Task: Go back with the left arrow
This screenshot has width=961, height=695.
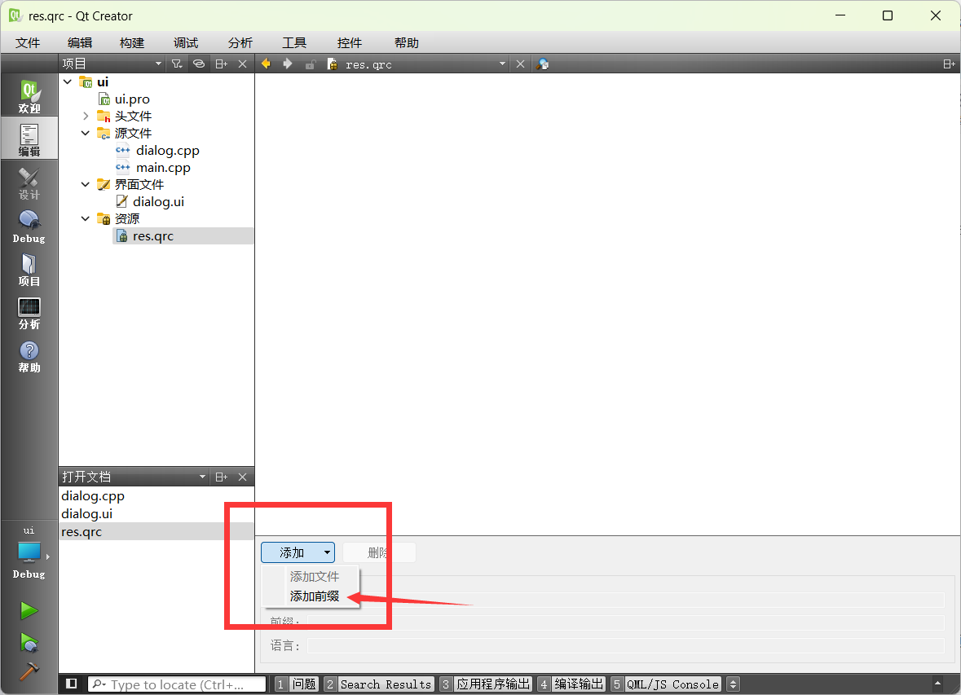Action: pos(266,64)
